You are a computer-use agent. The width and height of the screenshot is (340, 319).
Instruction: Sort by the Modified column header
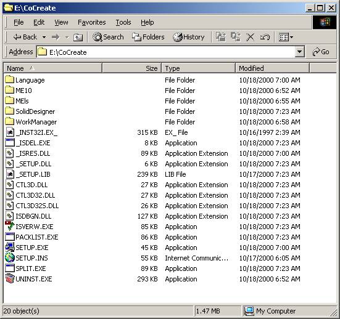[x=272, y=68]
